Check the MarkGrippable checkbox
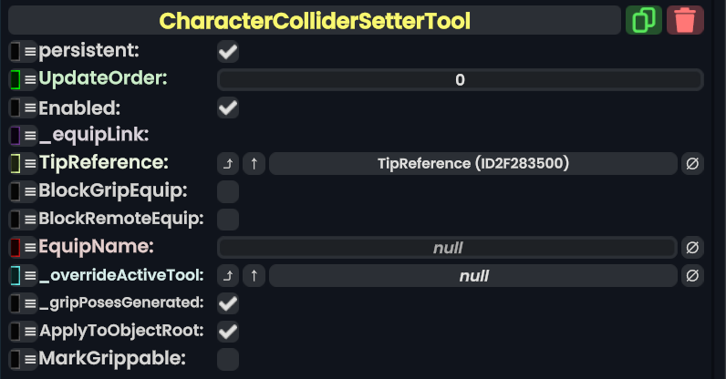This screenshot has height=379, width=726. click(x=228, y=359)
